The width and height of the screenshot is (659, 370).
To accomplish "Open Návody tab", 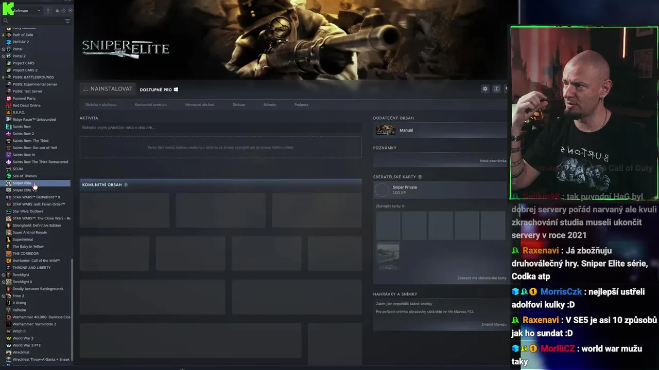I will [270, 104].
